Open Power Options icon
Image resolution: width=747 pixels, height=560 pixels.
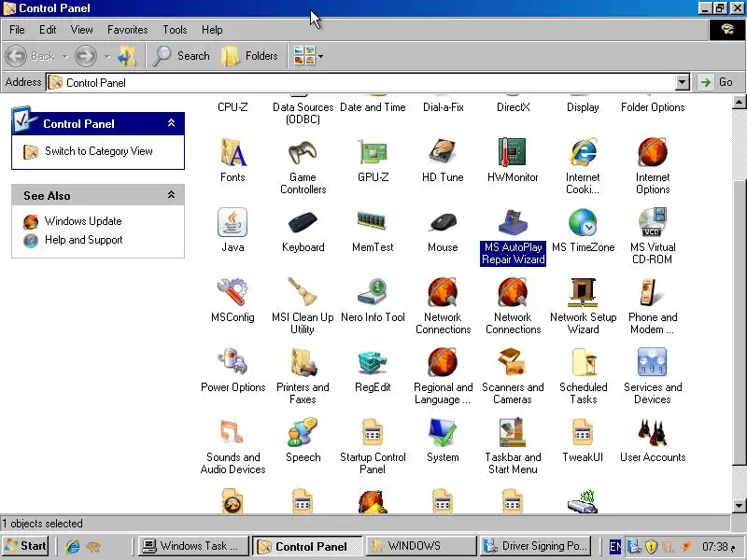pos(233,361)
